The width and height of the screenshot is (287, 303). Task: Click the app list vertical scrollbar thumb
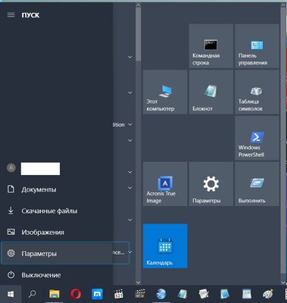click(x=138, y=33)
